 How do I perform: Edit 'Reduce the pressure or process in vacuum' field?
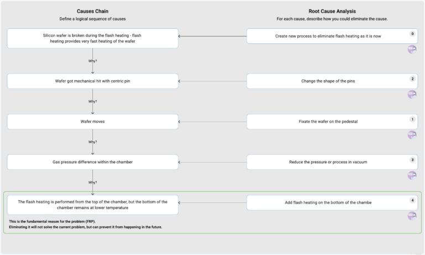point(326,162)
